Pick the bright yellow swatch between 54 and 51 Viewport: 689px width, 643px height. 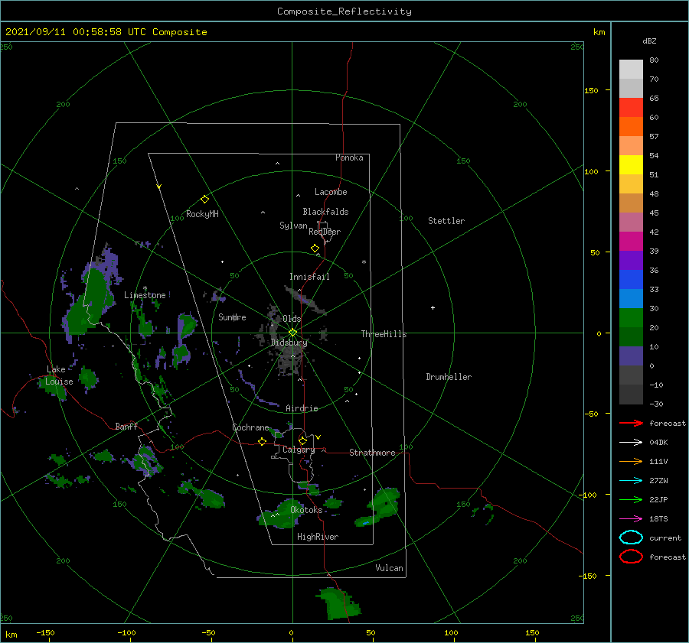[x=631, y=165]
